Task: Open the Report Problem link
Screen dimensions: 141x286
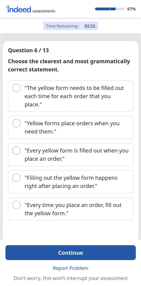Action: (70, 268)
